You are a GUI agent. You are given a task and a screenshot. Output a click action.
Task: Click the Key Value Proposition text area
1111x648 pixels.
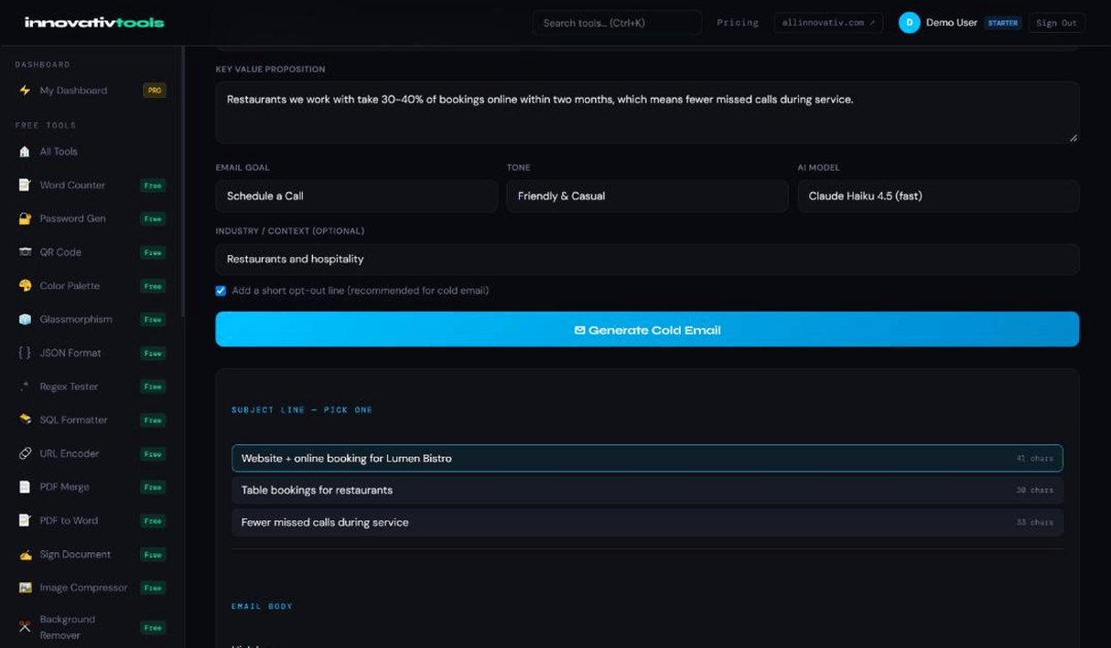point(647,112)
